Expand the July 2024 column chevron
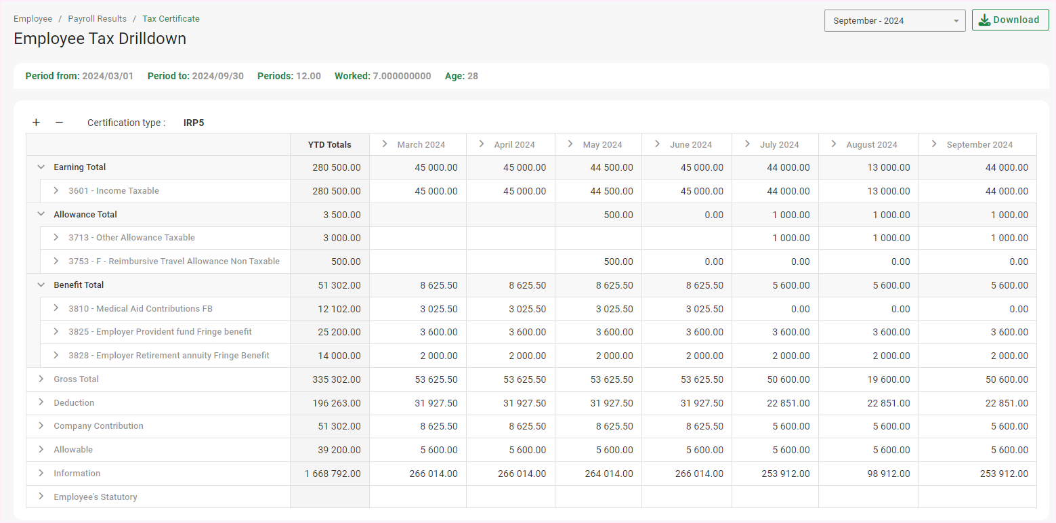Viewport: 1056px width, 523px height. coord(748,144)
